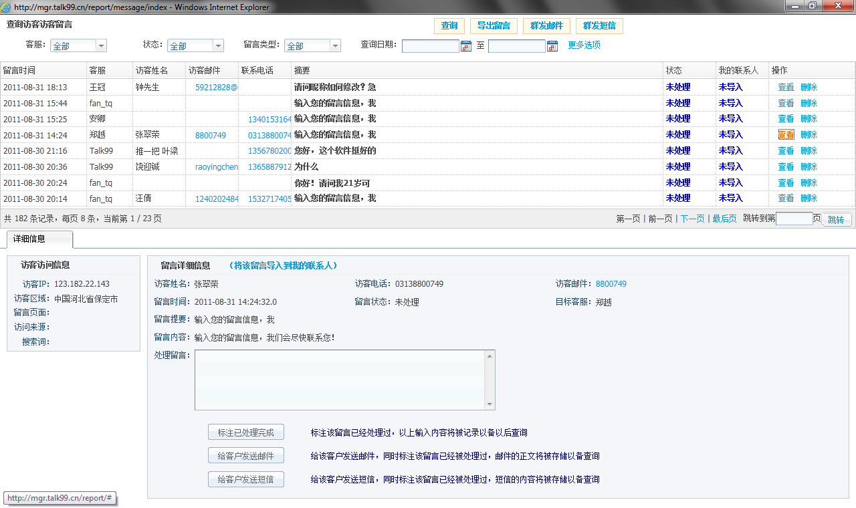Screen dimensions: 856x508
Task: Click the start date input field
Action: point(431,46)
